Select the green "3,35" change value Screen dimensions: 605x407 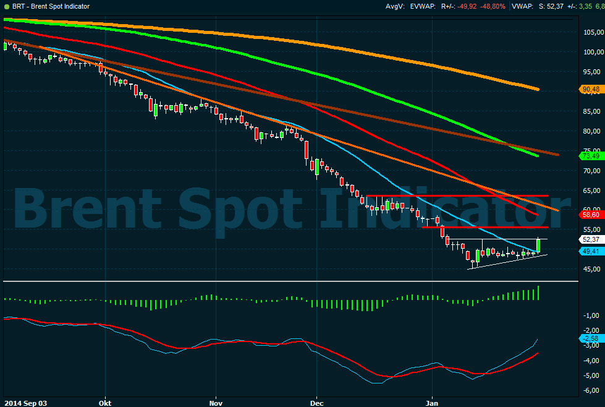point(586,7)
